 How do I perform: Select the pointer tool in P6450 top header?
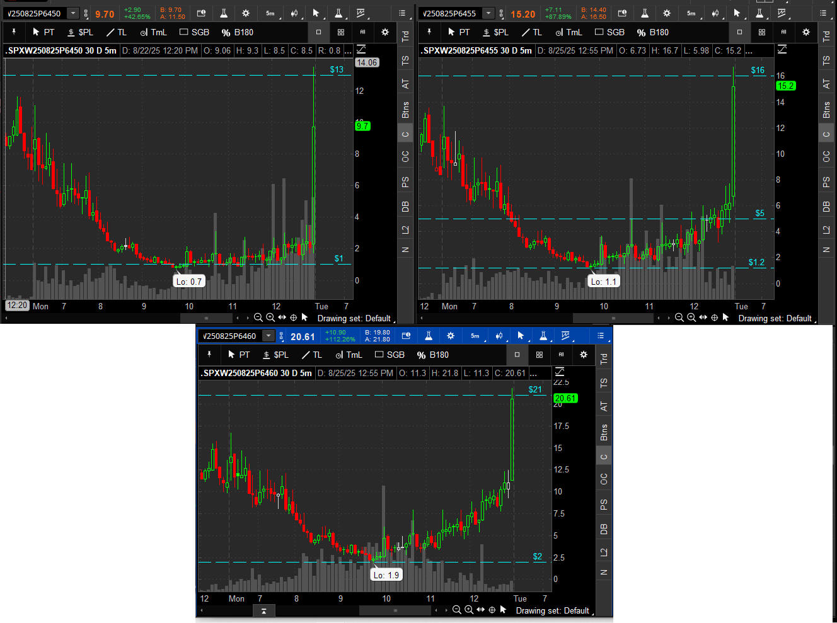pos(316,13)
